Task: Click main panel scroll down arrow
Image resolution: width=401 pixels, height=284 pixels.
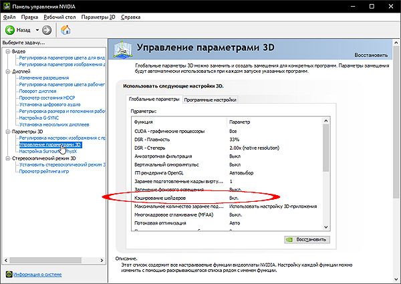Action: (x=396, y=279)
